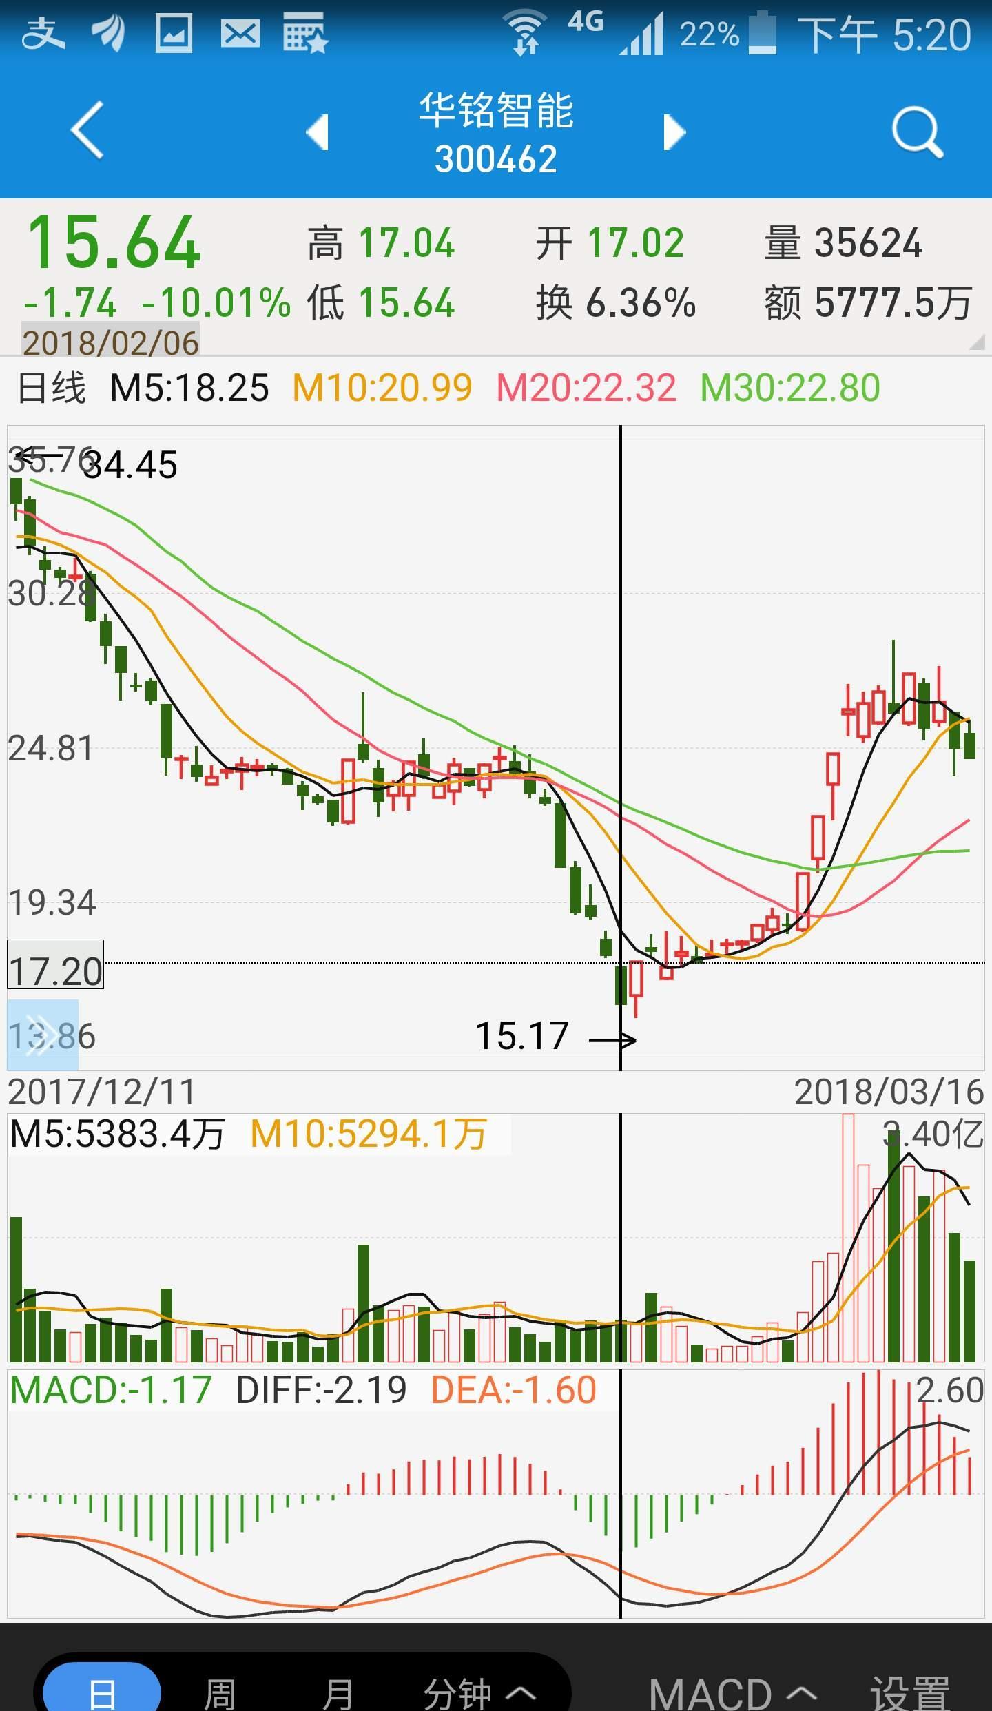This screenshot has height=1711, width=992.
Task: Tap the end date 2018/03/16
Action: coord(889,1092)
